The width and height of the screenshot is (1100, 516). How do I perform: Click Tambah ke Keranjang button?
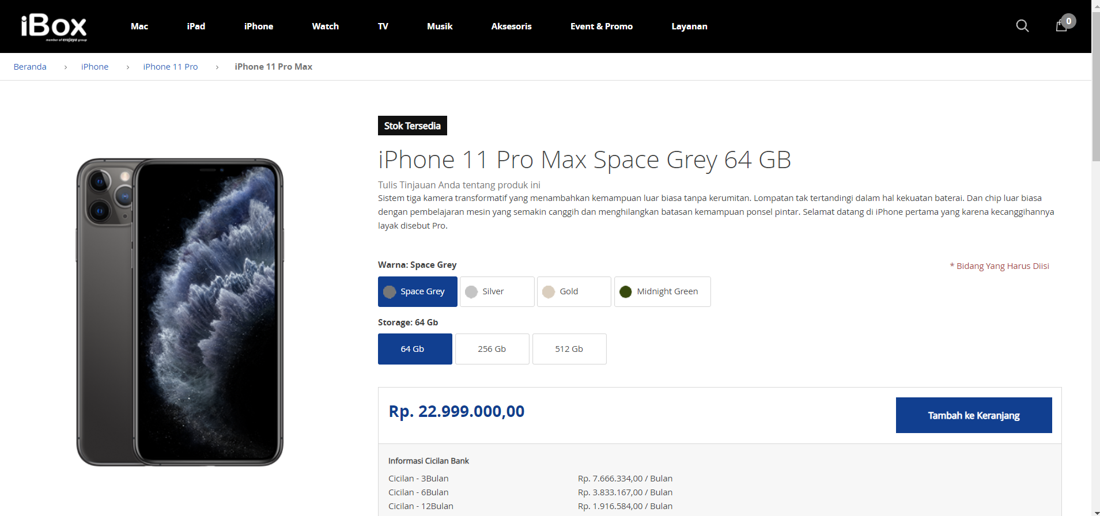pos(974,415)
